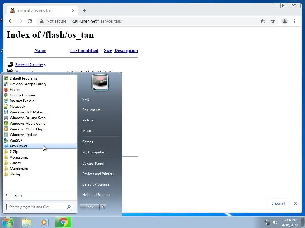Click the Not secure warning icon
Viewport: 305px width, 228px height.
[x=42, y=21]
